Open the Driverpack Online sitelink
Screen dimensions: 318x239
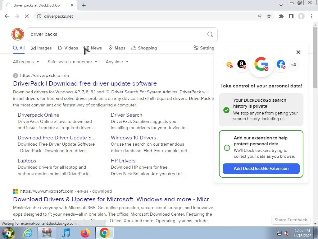click(x=38, y=115)
